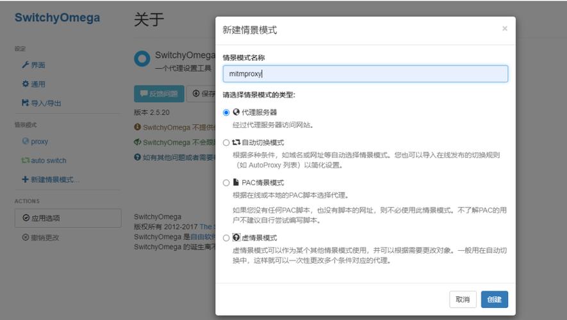Click the file icon beside PAC情景模式
The image size is (567, 320).
tap(236, 183)
